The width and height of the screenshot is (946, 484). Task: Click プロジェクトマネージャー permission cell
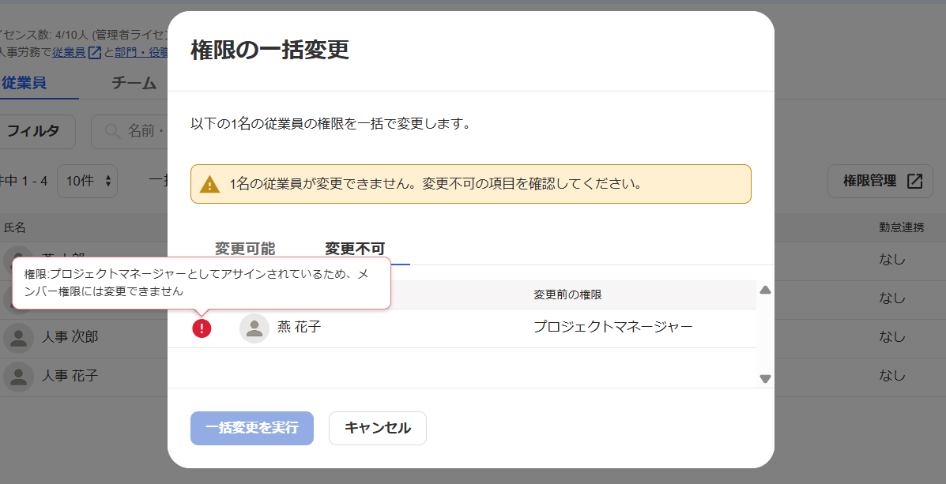pos(613,328)
